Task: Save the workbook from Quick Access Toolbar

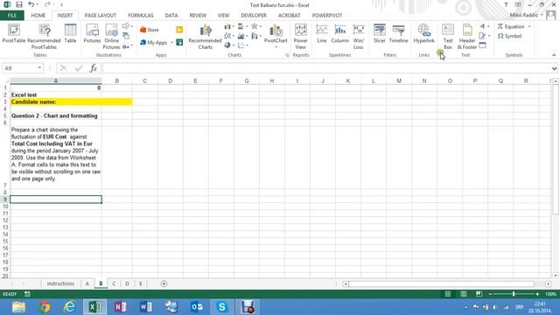Action: tap(19, 4)
